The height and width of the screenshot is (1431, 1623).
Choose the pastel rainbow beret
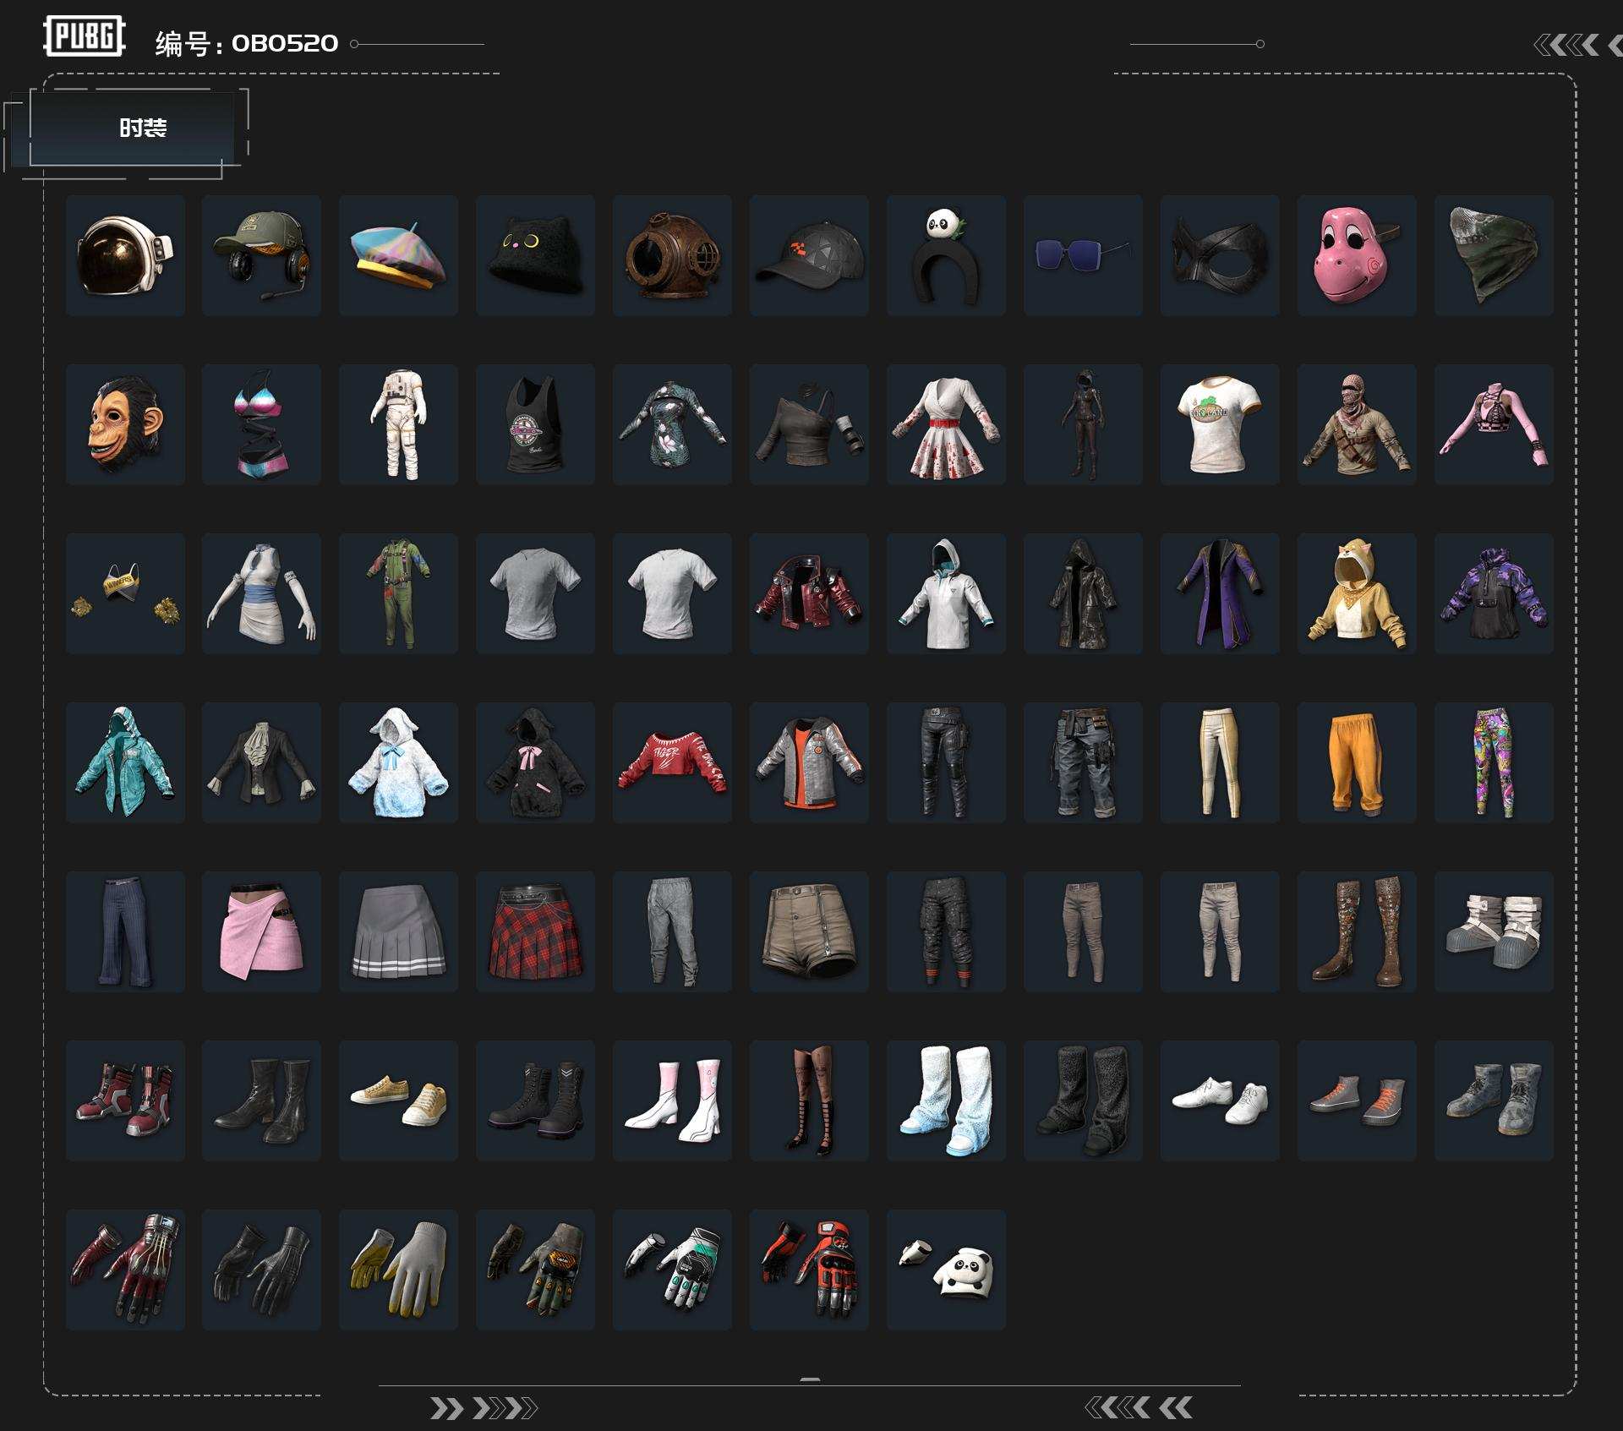click(399, 255)
